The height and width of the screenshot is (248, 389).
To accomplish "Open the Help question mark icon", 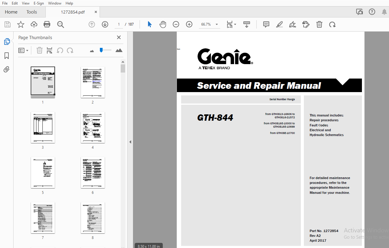I will (x=372, y=12).
